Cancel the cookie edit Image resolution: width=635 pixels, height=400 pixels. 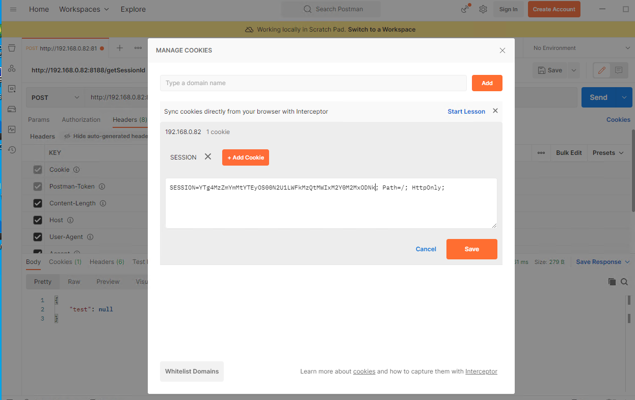coord(426,249)
